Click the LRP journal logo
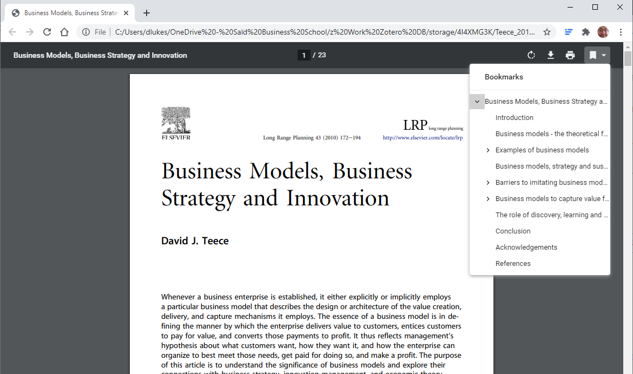This screenshot has width=633, height=374. (x=433, y=125)
